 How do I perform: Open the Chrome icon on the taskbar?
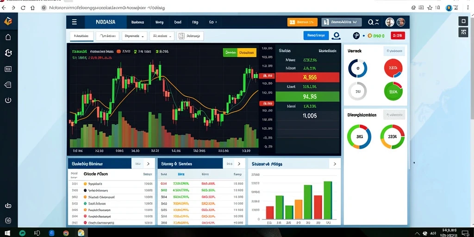point(66,233)
